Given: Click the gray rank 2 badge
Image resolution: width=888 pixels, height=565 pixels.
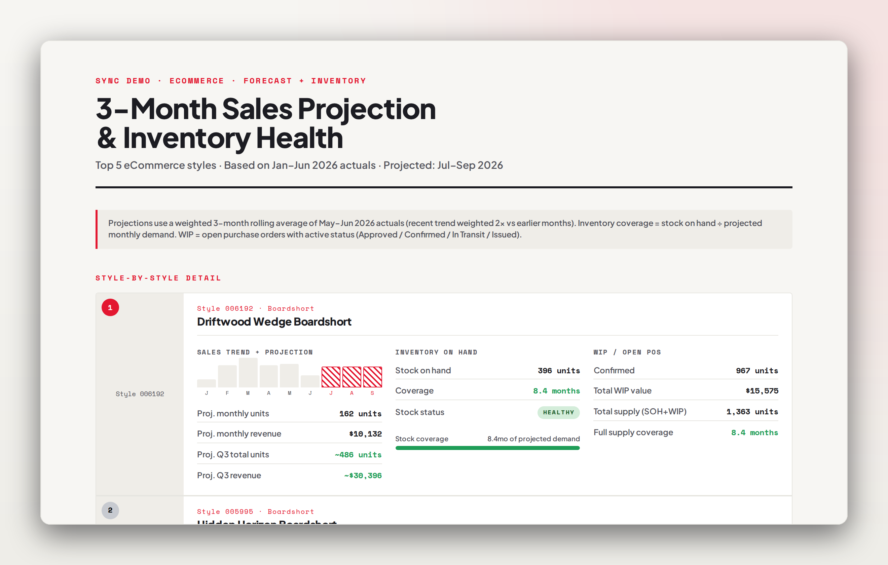Looking at the screenshot, I should 110,511.
